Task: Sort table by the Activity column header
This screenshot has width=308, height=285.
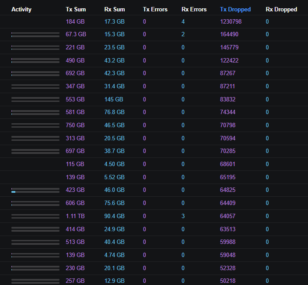Action: click(x=21, y=9)
